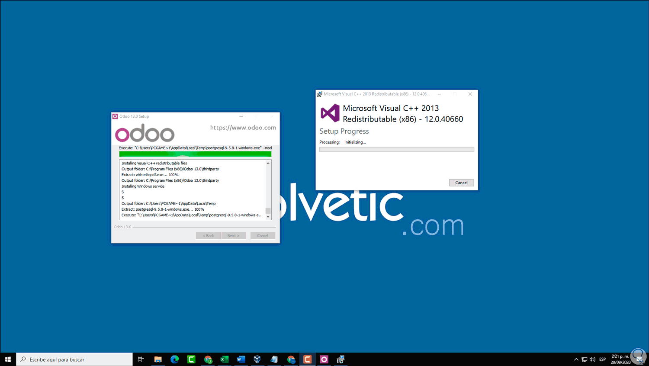Viewport: 649px width, 366px height.
Task: Open Task View on the taskbar
Action: [x=141, y=359]
